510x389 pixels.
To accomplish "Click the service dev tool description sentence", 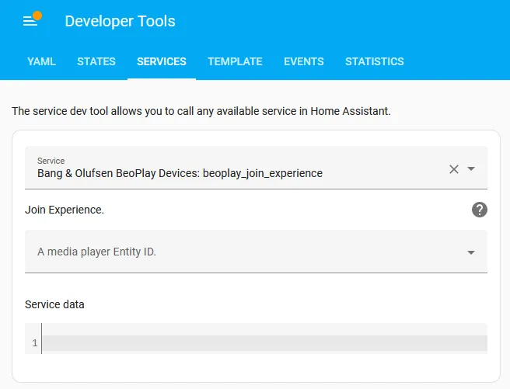I will click(x=201, y=111).
